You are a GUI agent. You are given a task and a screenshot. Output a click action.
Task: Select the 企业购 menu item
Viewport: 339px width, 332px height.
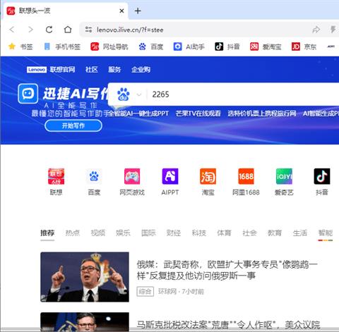(141, 70)
